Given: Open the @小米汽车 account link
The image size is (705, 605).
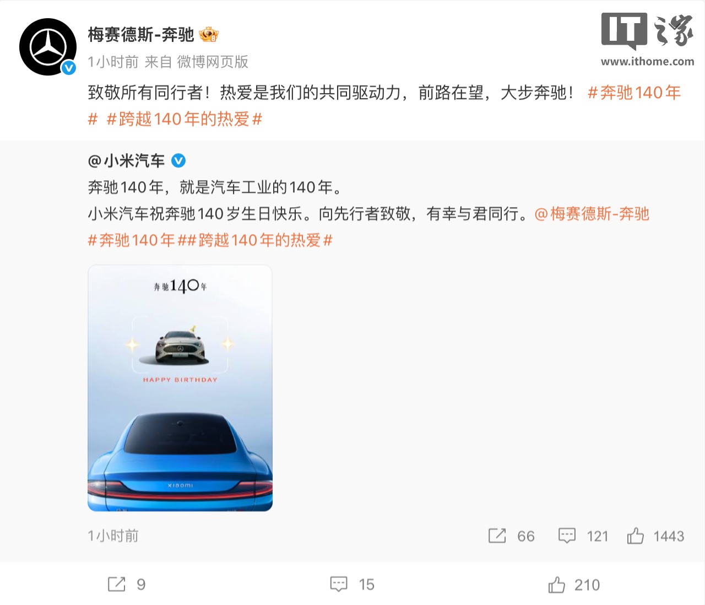Looking at the screenshot, I should pos(126,161).
